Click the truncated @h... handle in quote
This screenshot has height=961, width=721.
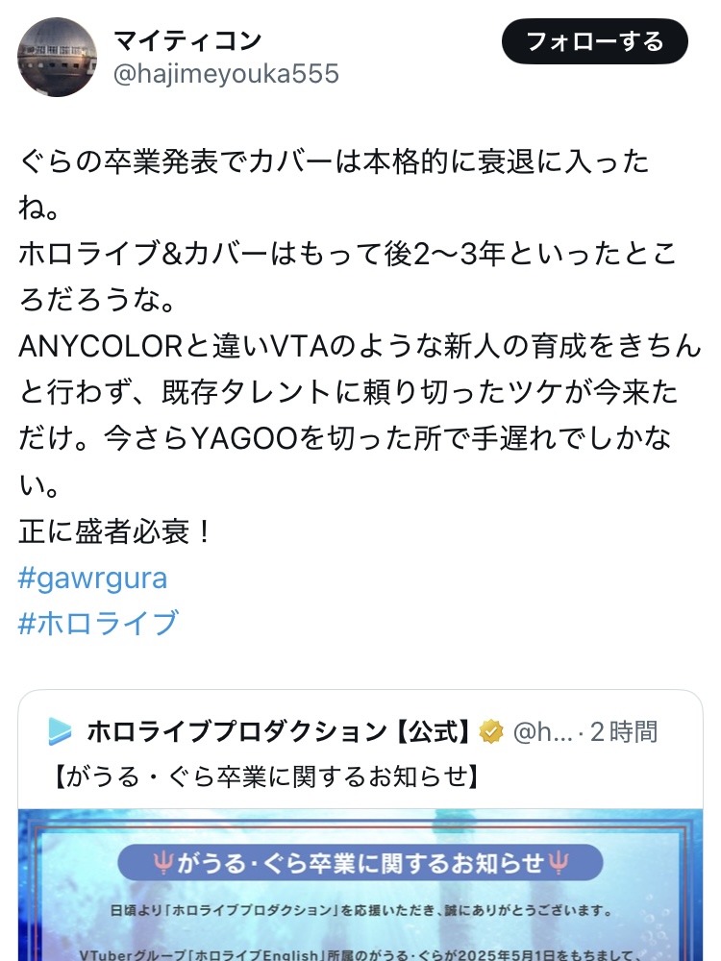pos(542,731)
